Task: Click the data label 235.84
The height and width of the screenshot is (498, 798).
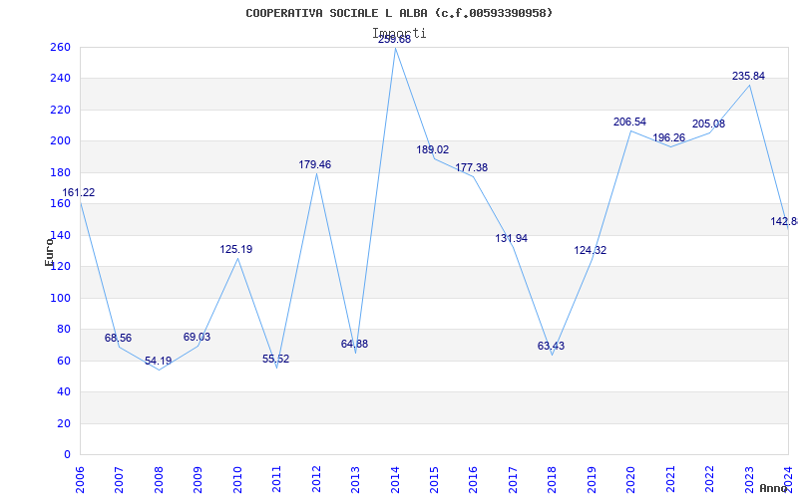Action: [x=749, y=77]
